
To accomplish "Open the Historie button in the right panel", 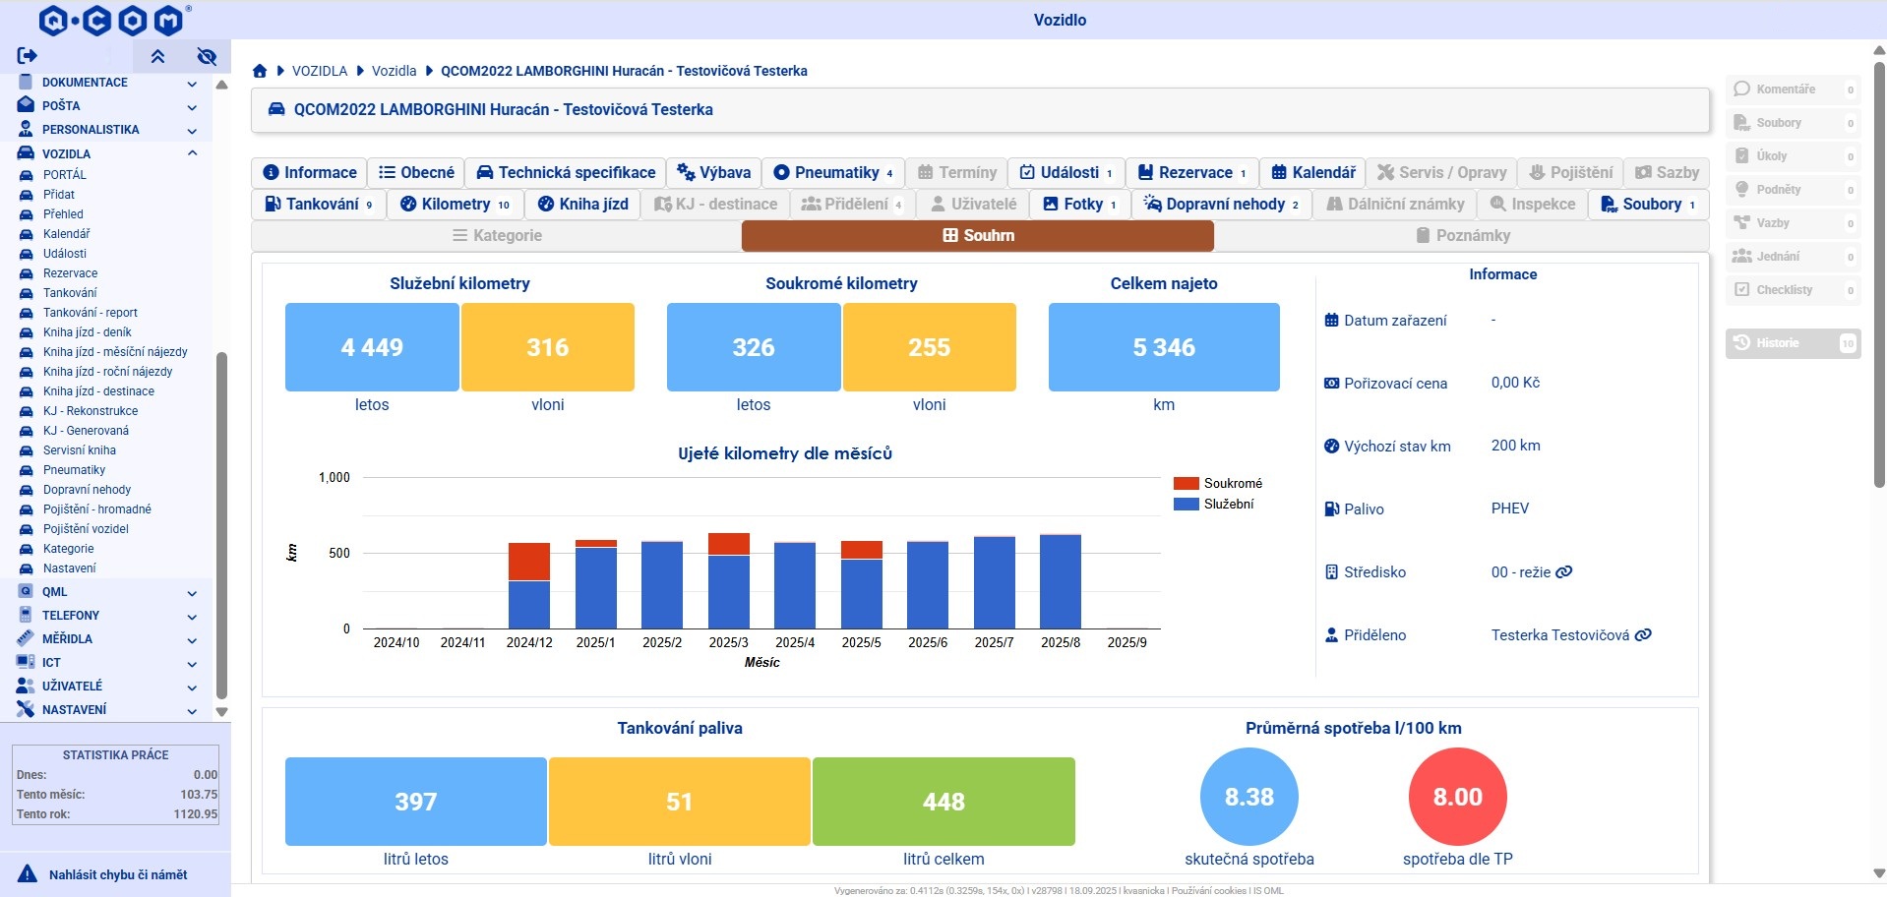I will (1792, 343).
